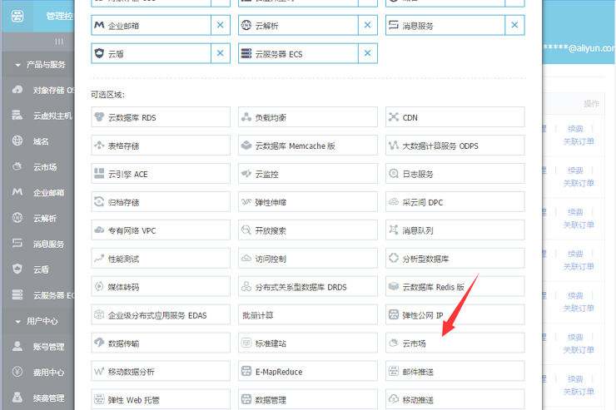This screenshot has width=616, height=410.
Task: Click the 日志服务 icon
Action: [x=393, y=174]
